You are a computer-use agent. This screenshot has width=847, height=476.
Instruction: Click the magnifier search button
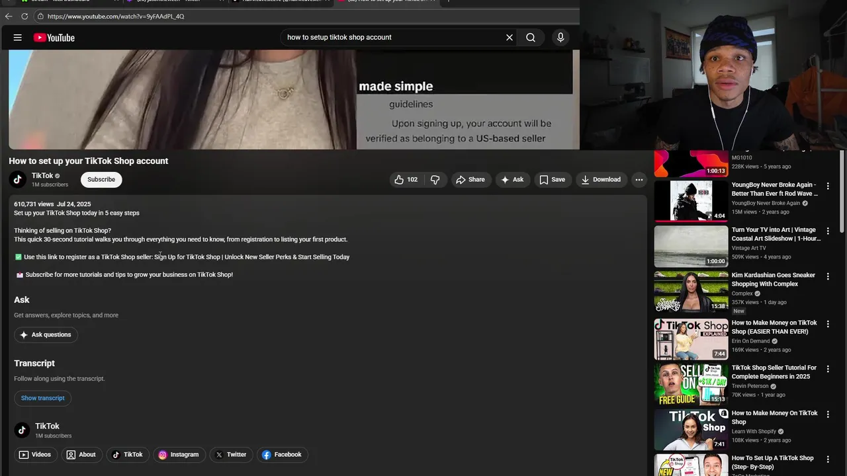(531, 38)
